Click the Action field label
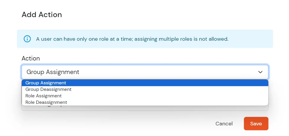 tap(31, 58)
